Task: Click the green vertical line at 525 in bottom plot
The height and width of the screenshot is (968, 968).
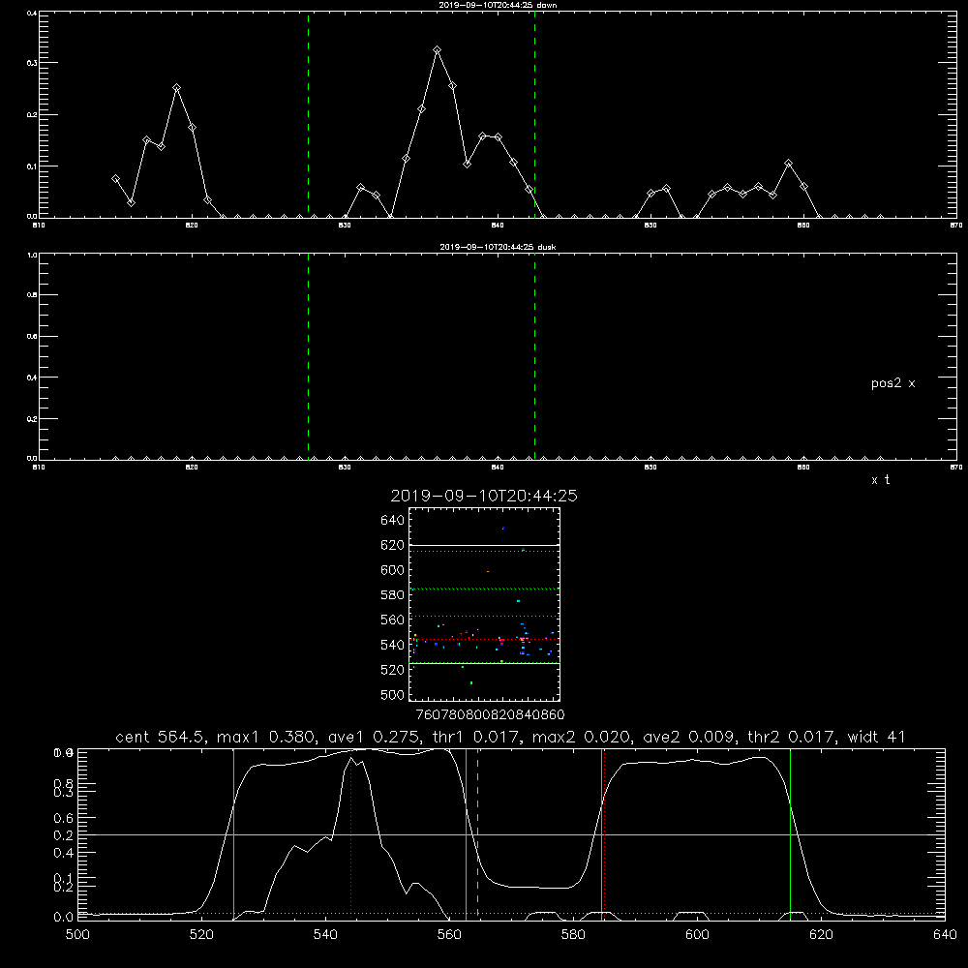Action: (x=233, y=834)
